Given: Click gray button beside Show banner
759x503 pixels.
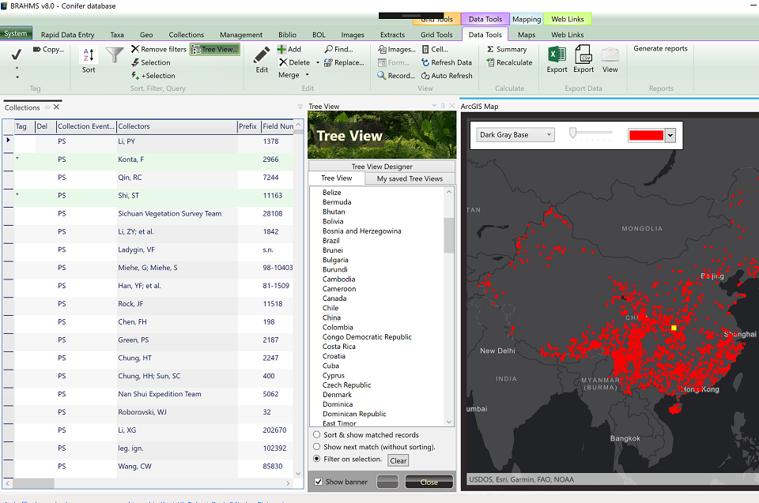Looking at the screenshot, I should tap(387, 482).
